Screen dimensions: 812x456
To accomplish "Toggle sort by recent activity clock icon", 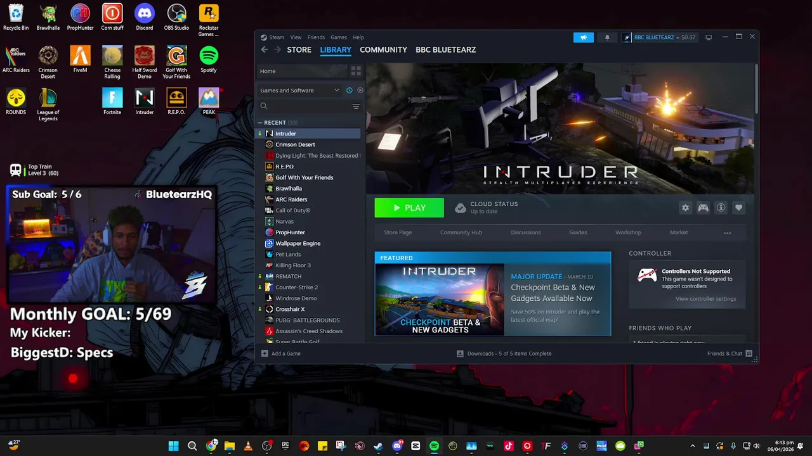I will [349, 91].
